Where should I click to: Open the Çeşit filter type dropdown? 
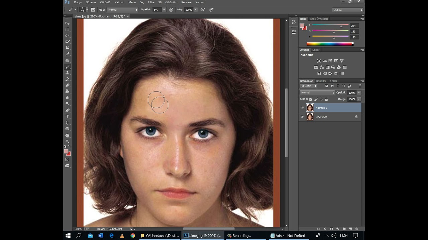pyautogui.click(x=308, y=86)
